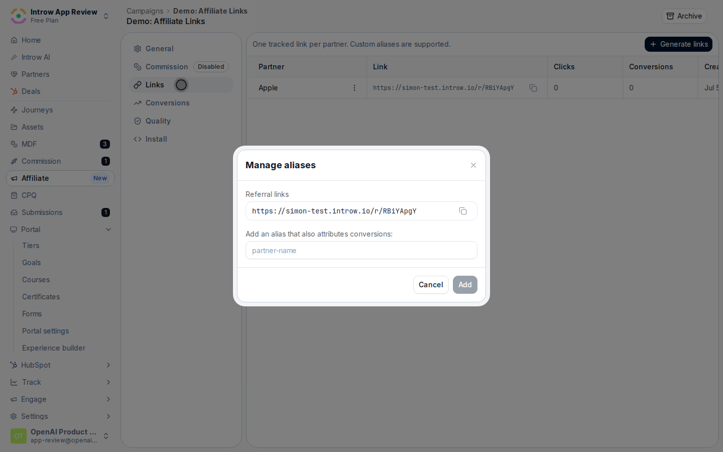Archive this campaign
723x452 pixels.
tap(684, 16)
